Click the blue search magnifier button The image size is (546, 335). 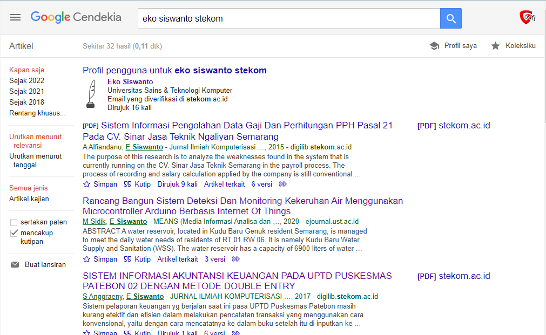451,18
